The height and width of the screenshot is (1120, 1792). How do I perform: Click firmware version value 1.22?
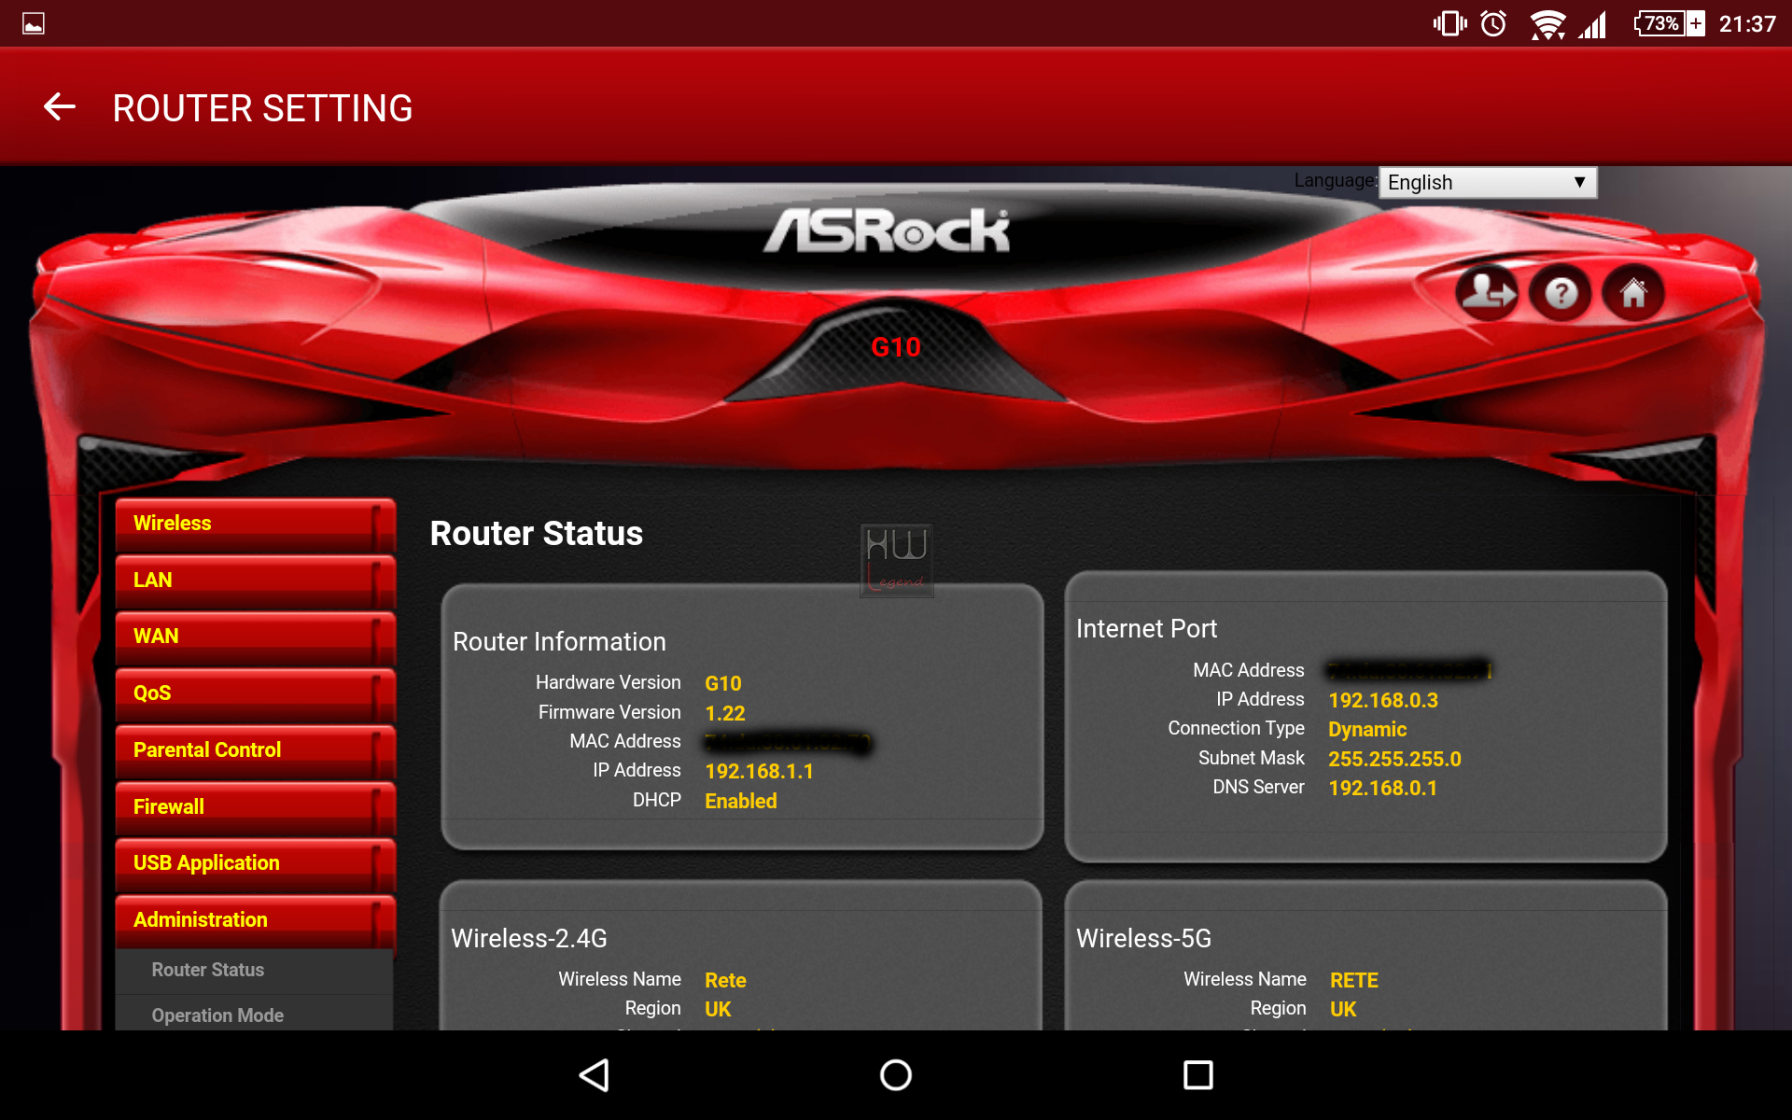[725, 713]
